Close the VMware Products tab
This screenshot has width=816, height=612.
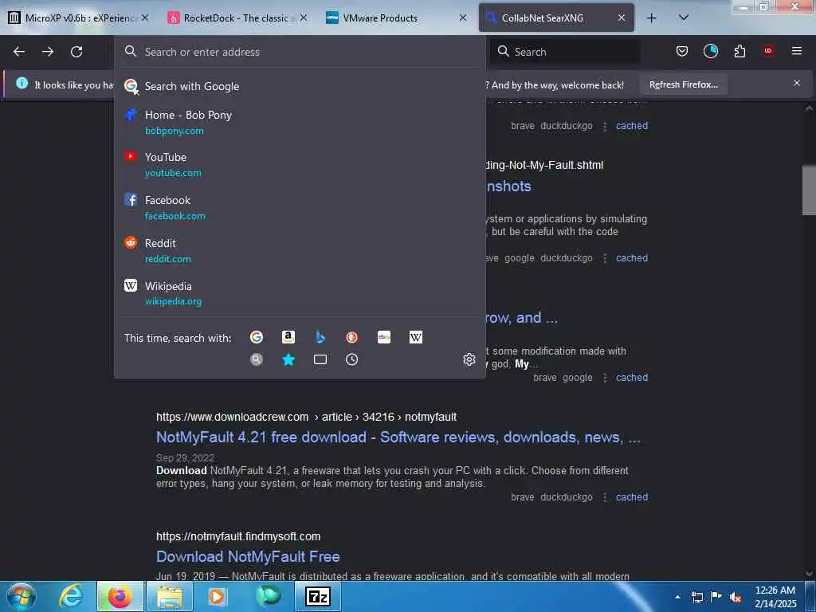pos(463,18)
